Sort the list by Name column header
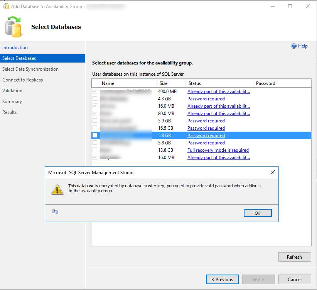317x290 pixels. pyautogui.click(x=127, y=83)
